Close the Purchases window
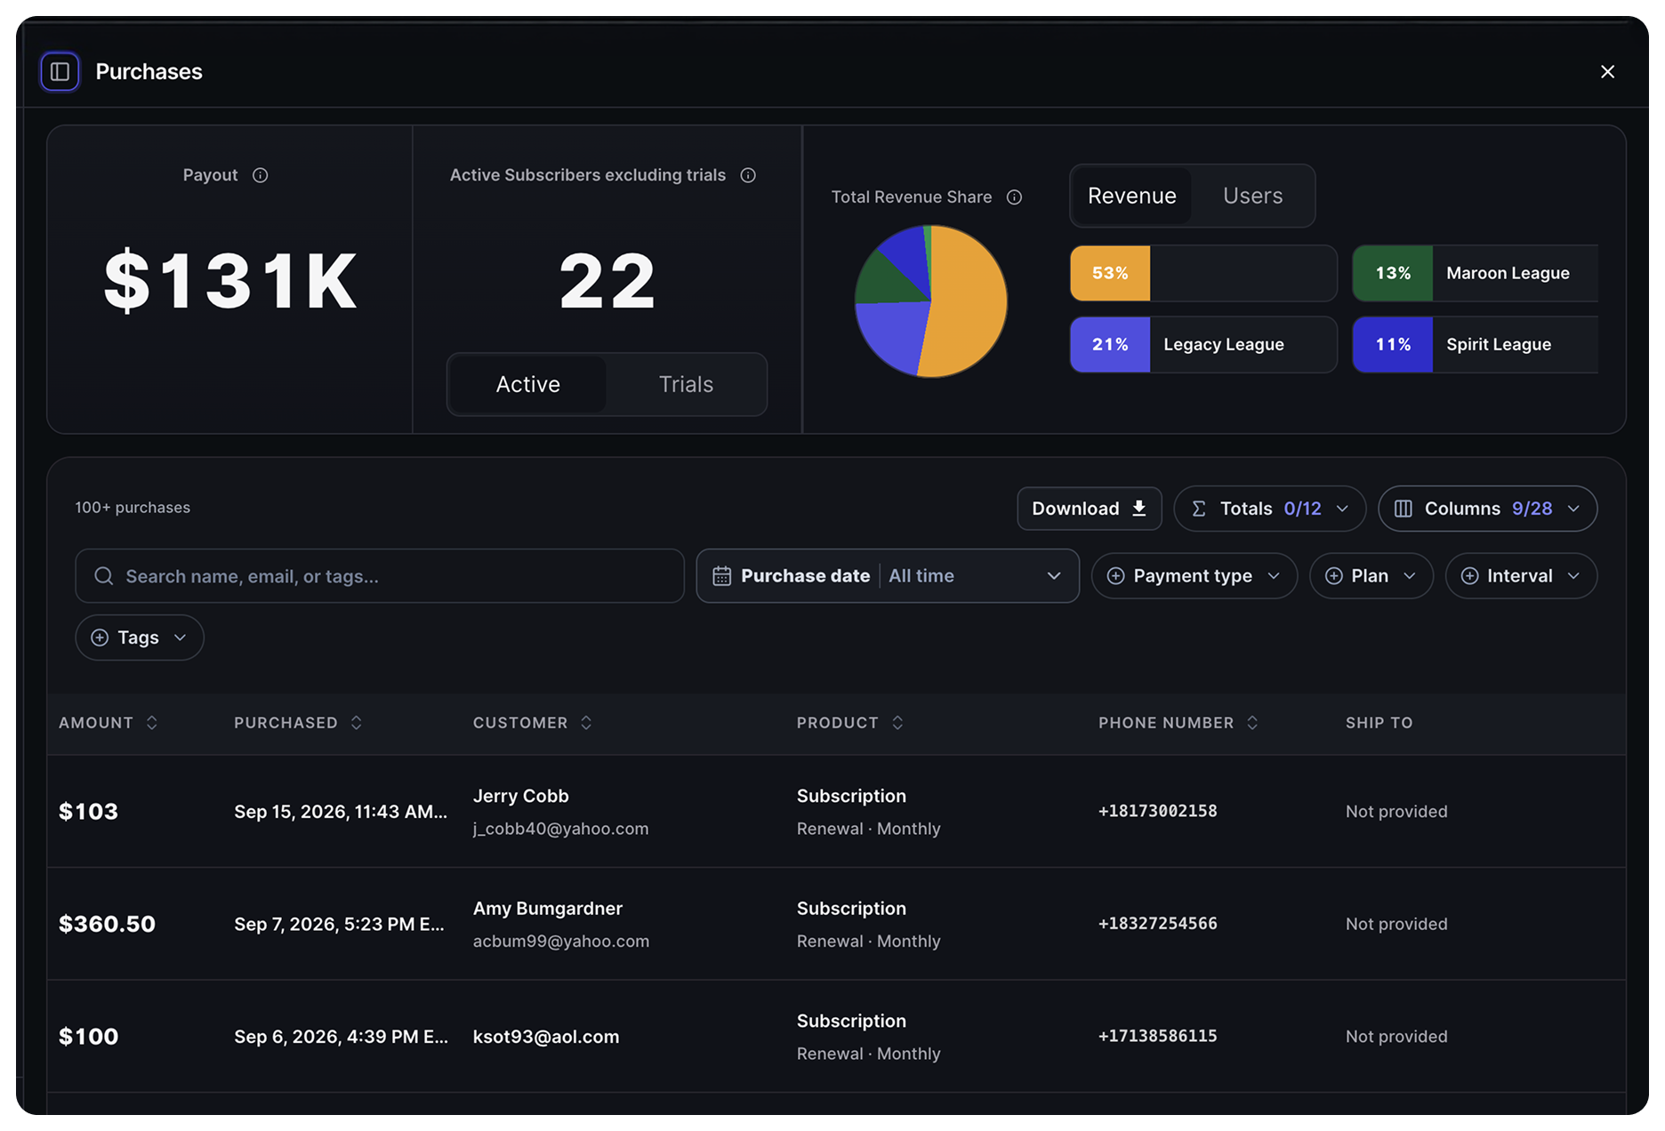This screenshot has width=1665, height=1131. pyautogui.click(x=1607, y=72)
